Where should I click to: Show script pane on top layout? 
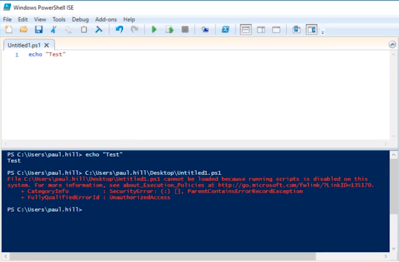coord(246,30)
